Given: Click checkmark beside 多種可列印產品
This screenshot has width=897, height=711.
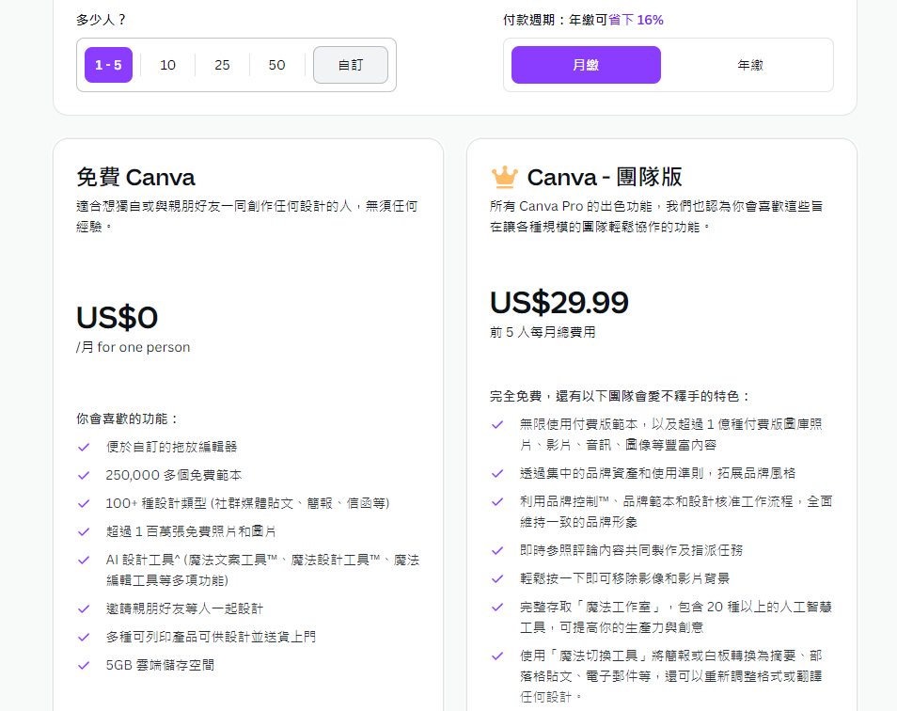Looking at the screenshot, I should pyautogui.click(x=84, y=637).
